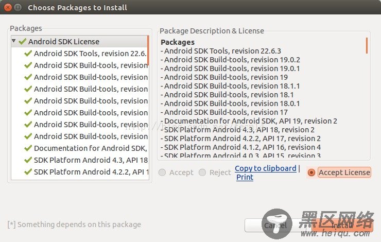Click description line SDK Platform Android 4.1.2, API 16
The image size is (381, 242).
(x=240, y=147)
